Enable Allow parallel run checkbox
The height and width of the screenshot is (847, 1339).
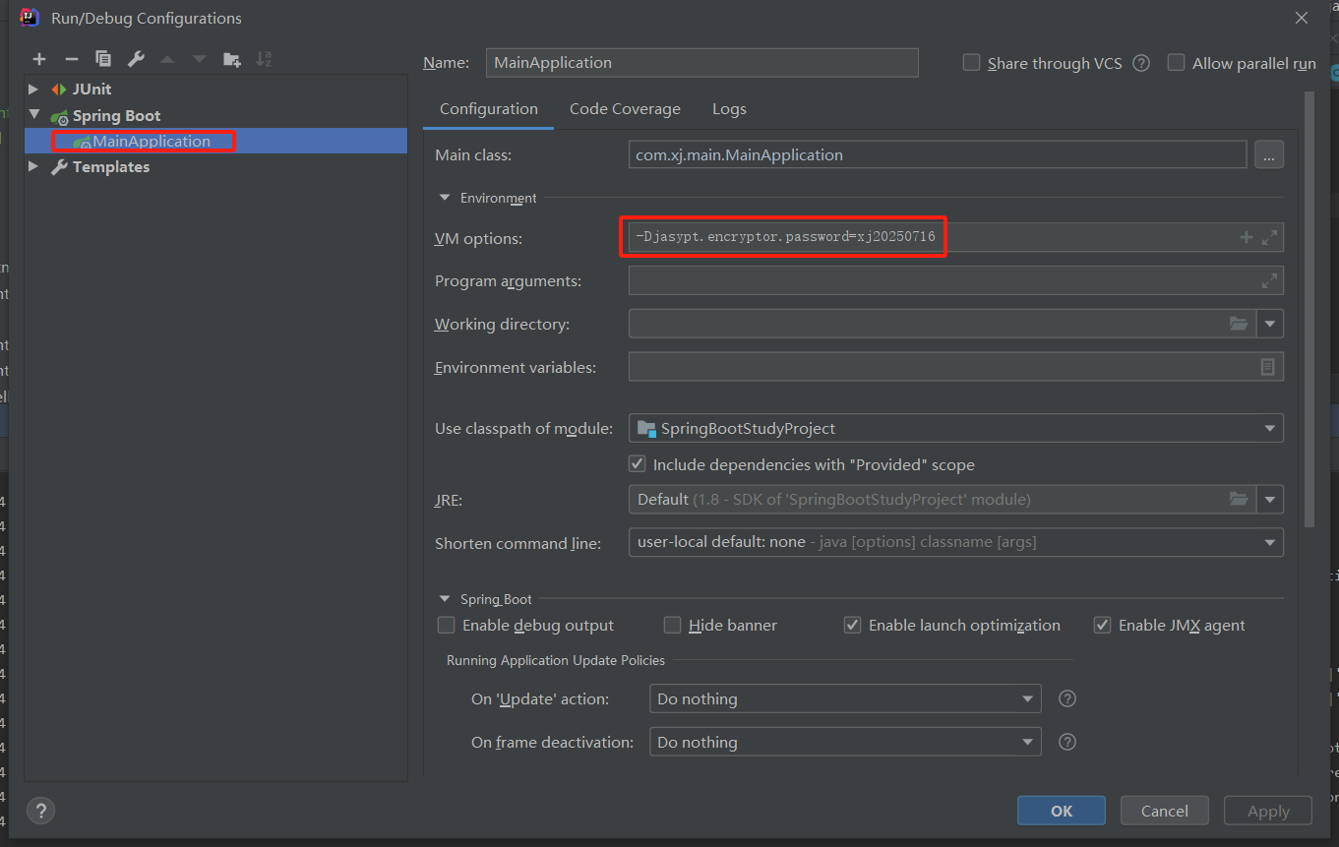click(x=1176, y=63)
